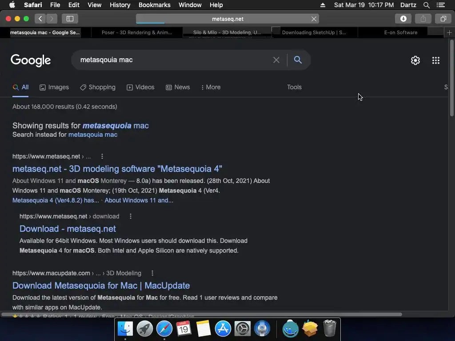Viewport: 455px width, 341px height.
Task: Open the View menu
Action: coord(94,5)
